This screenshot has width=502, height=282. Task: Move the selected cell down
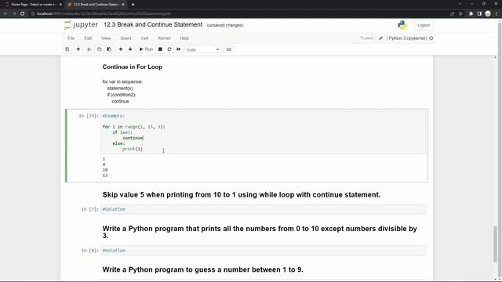[130, 49]
